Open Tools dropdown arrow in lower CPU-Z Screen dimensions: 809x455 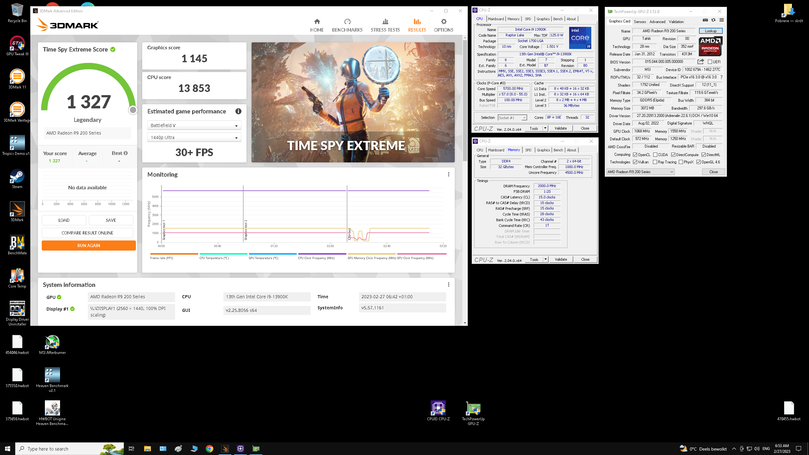(x=545, y=259)
